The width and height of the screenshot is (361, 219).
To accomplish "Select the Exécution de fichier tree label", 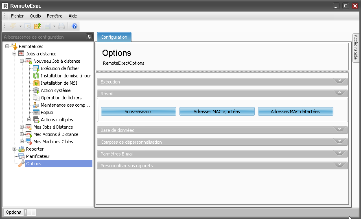I will pos(60,68).
